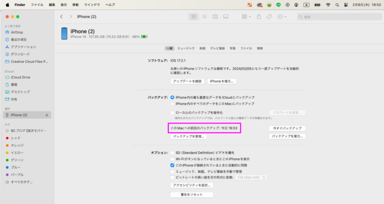Select backup to this Mac radio option

[172, 104]
